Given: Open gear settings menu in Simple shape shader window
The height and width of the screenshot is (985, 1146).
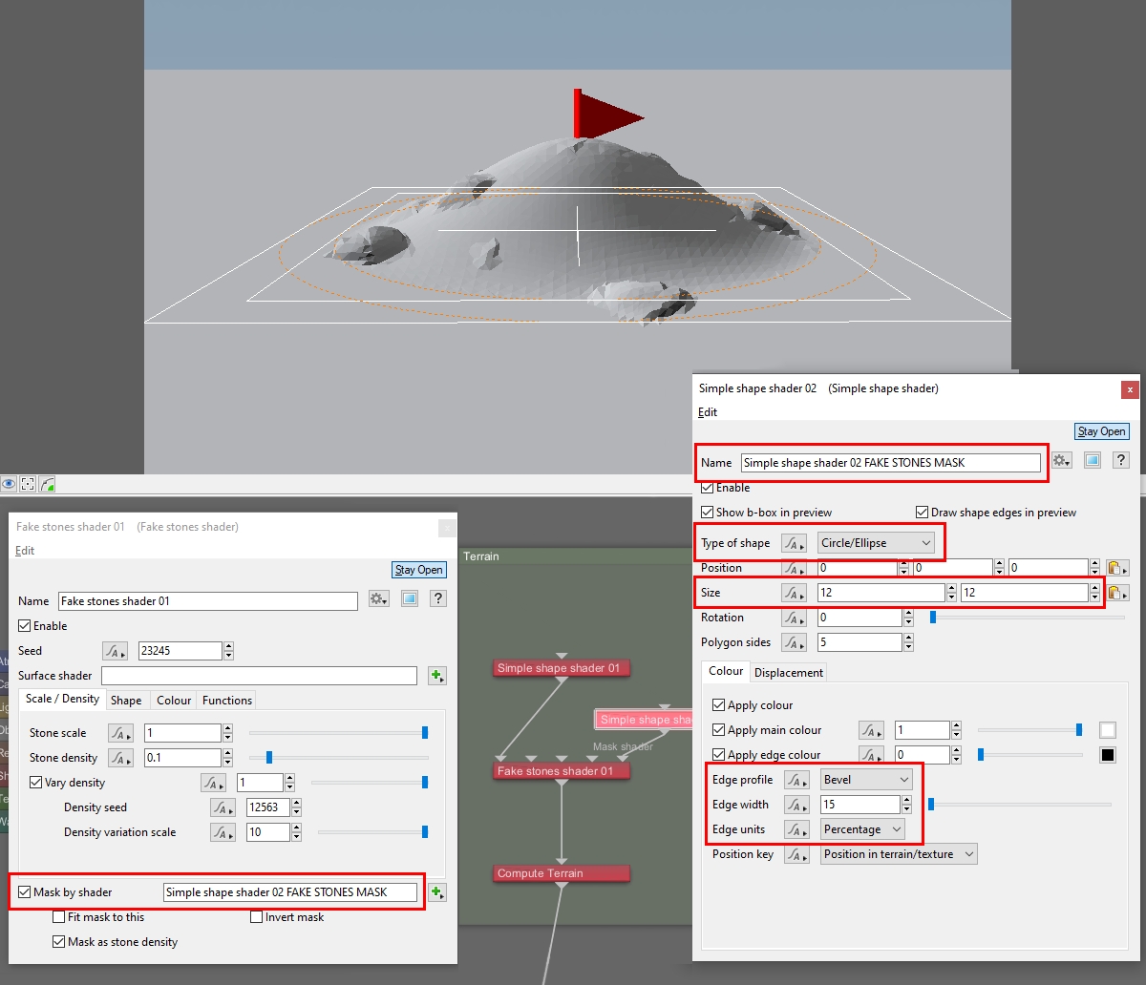Looking at the screenshot, I should [x=1062, y=461].
